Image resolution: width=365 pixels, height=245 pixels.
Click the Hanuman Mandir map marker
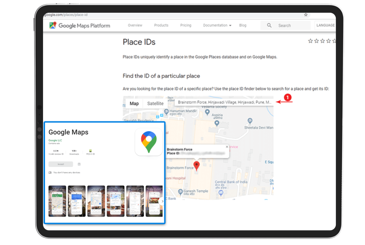point(166,112)
